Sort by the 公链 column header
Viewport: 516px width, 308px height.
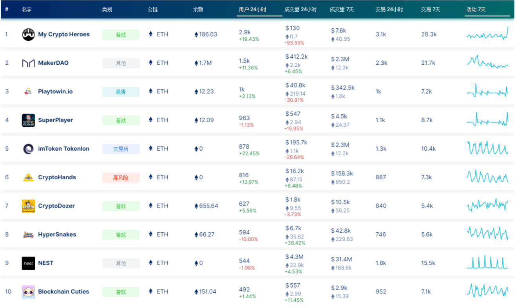(152, 9)
